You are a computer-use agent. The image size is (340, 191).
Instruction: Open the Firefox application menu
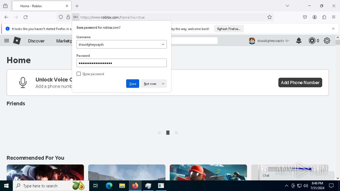[334, 17]
